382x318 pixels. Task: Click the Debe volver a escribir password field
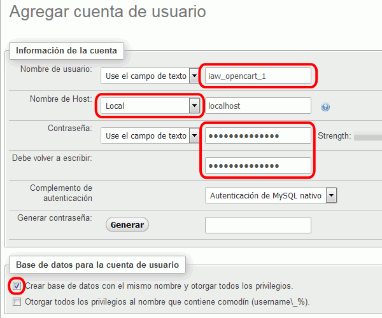point(258,166)
